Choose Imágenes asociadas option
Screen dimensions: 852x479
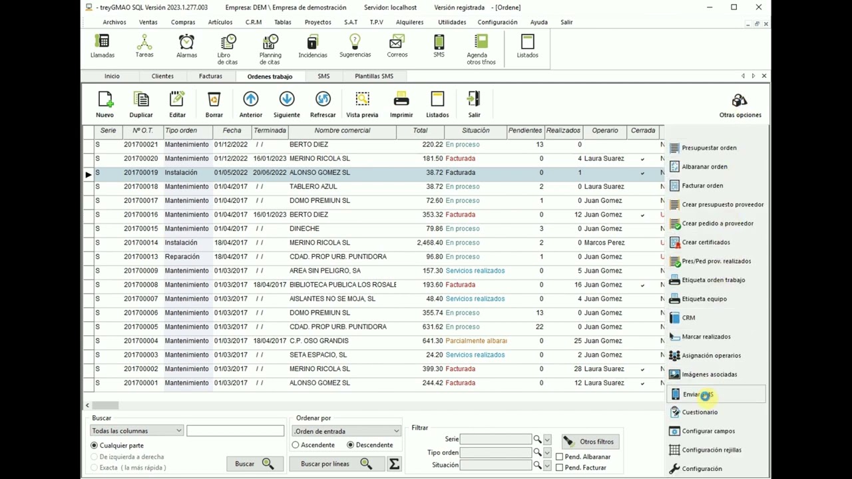[703, 374]
